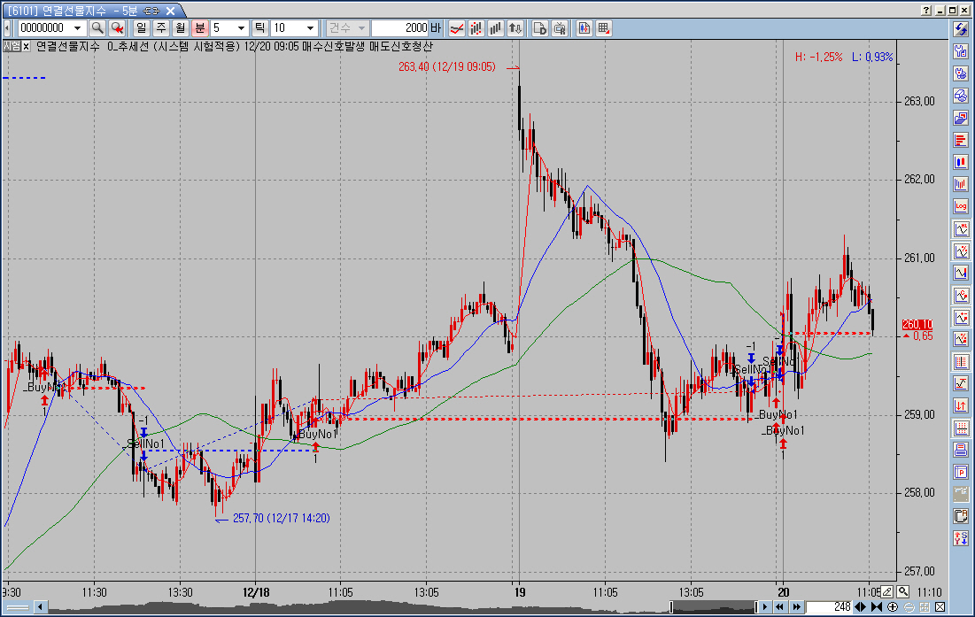
Task: Close the 연결선물지수 chart tab
Action: [x=170, y=11]
